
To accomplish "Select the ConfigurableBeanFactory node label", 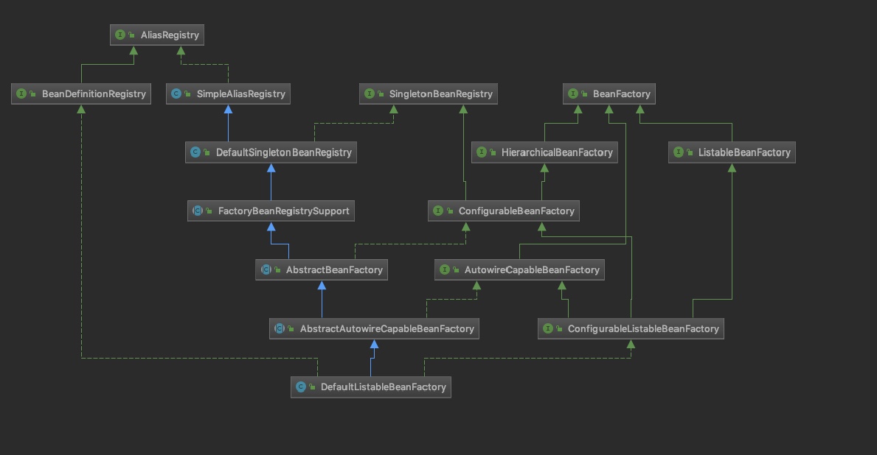I will click(518, 211).
